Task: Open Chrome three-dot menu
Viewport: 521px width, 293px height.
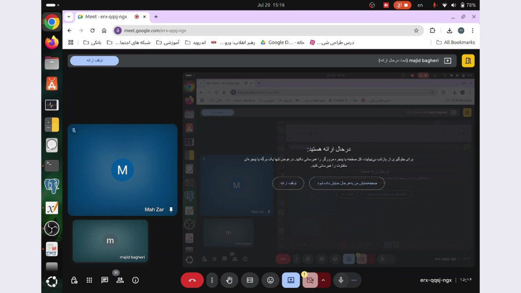Action: pyautogui.click(x=472, y=31)
